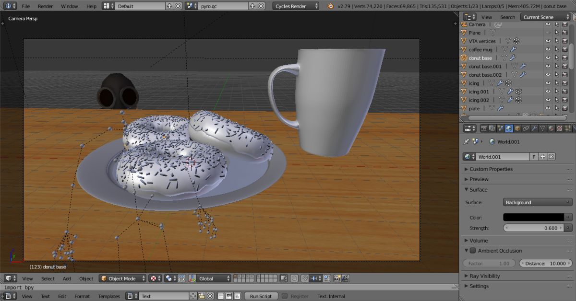The width and height of the screenshot is (576, 301).
Task: Open the Render properties camera tab
Action: coord(484,128)
